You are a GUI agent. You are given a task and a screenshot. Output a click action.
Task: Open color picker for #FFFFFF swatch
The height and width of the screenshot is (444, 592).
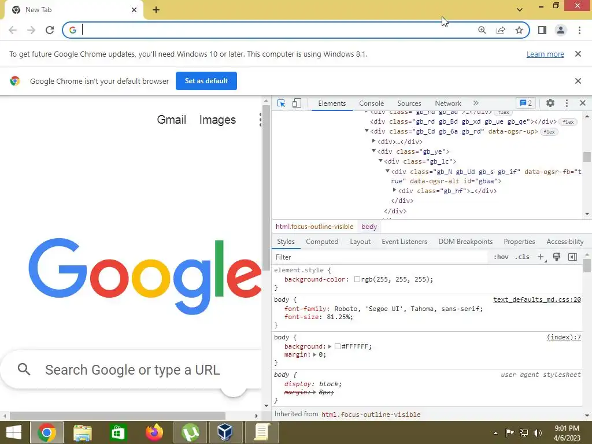coord(338,346)
